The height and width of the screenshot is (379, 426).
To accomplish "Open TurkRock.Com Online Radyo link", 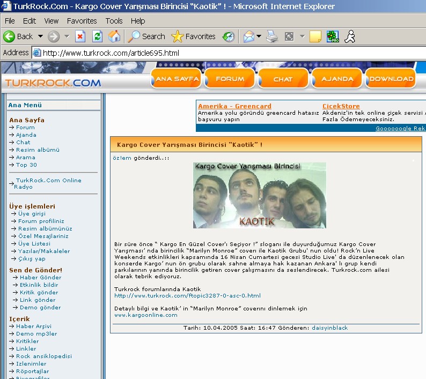I will [x=48, y=183].
